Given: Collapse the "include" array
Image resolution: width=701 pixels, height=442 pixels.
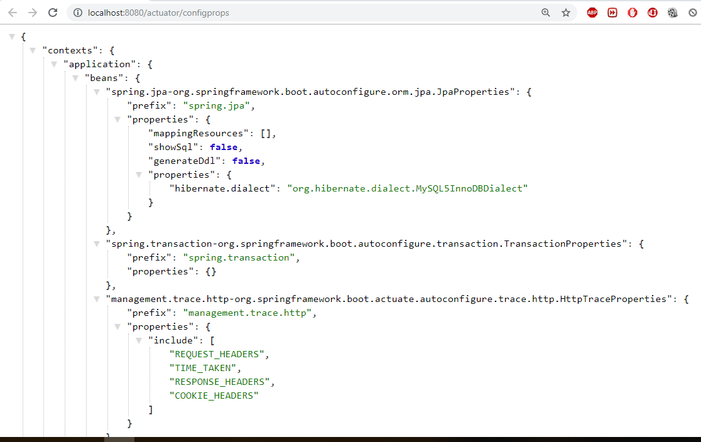Looking at the screenshot, I should (x=139, y=340).
